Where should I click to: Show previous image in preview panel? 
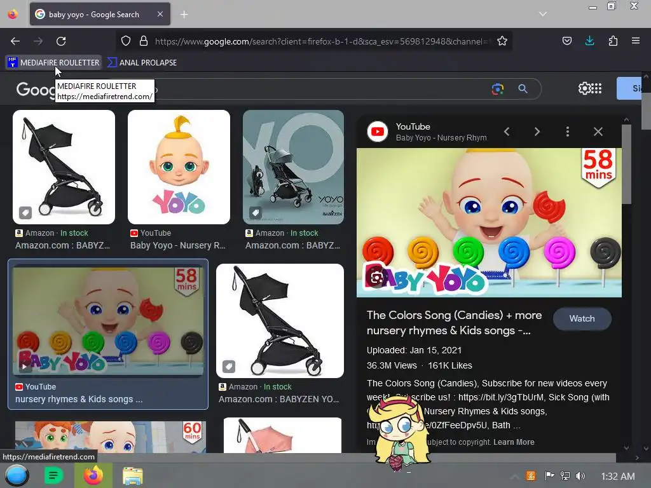point(507,132)
